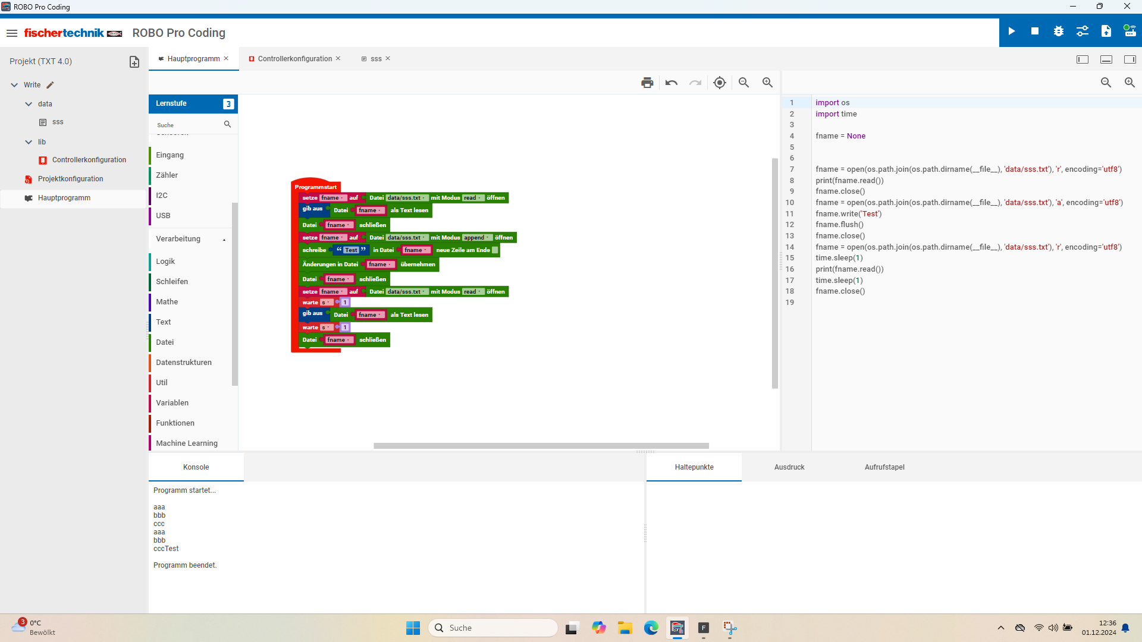This screenshot has width=1142, height=642.
Task: Select the Konsole tab
Action: [x=196, y=467]
